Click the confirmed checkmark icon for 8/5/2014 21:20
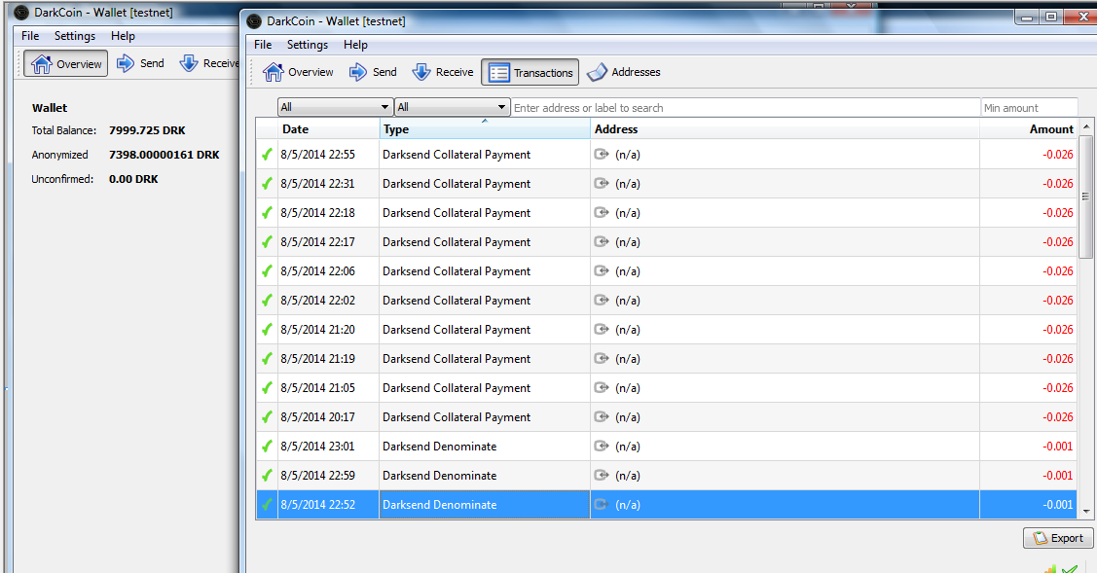Image resolution: width=1097 pixels, height=573 pixels. click(267, 329)
